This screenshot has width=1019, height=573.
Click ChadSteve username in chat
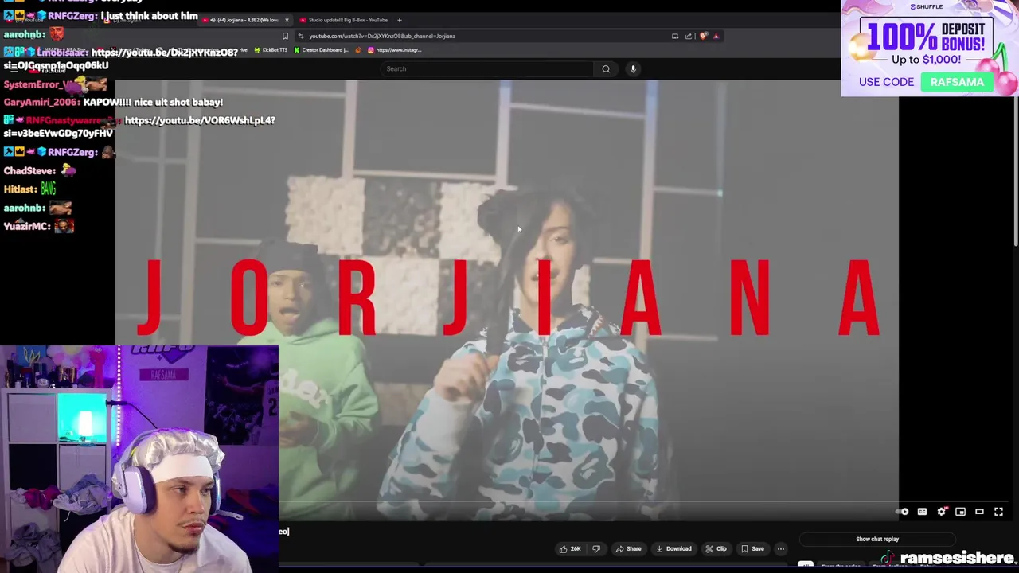click(29, 170)
